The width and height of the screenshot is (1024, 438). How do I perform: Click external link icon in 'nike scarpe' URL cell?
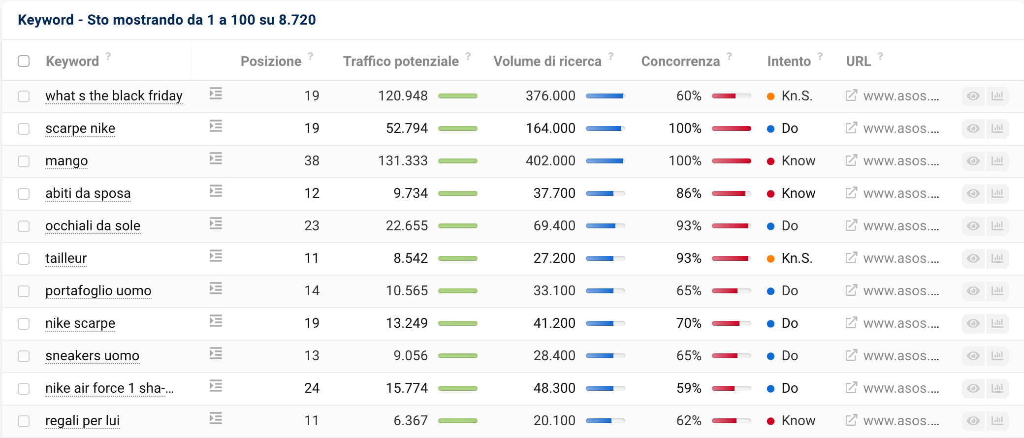click(x=851, y=323)
